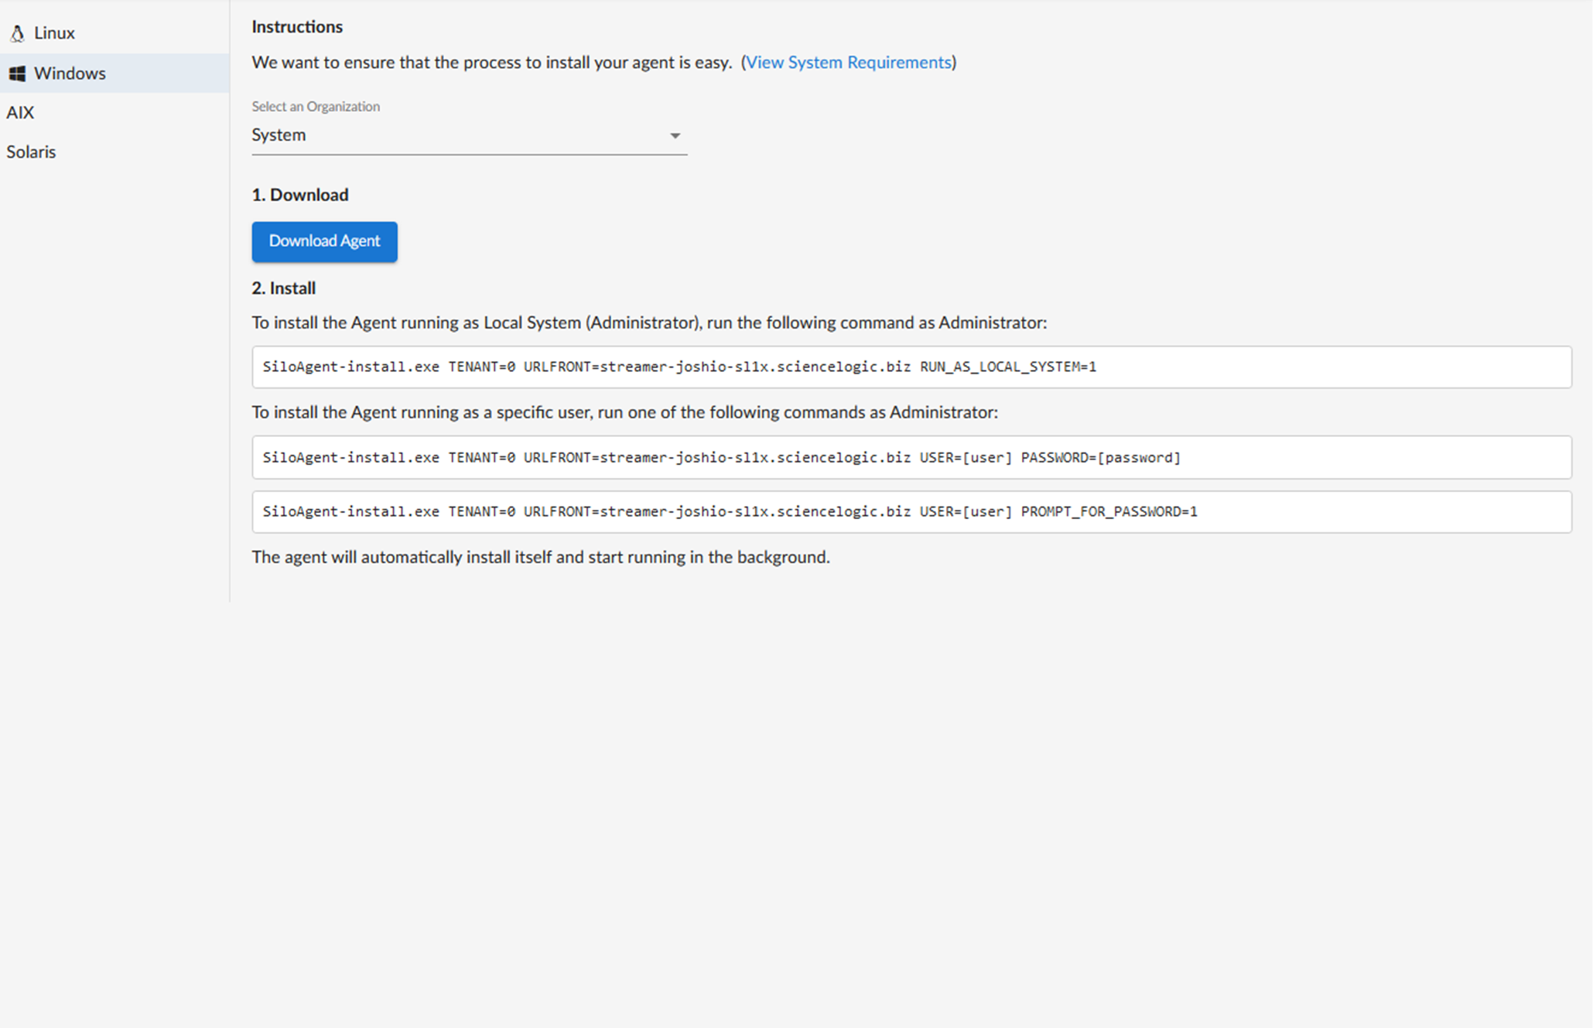Image resolution: width=1593 pixels, height=1028 pixels.
Task: Click the Select an Organization label
Action: tap(316, 107)
